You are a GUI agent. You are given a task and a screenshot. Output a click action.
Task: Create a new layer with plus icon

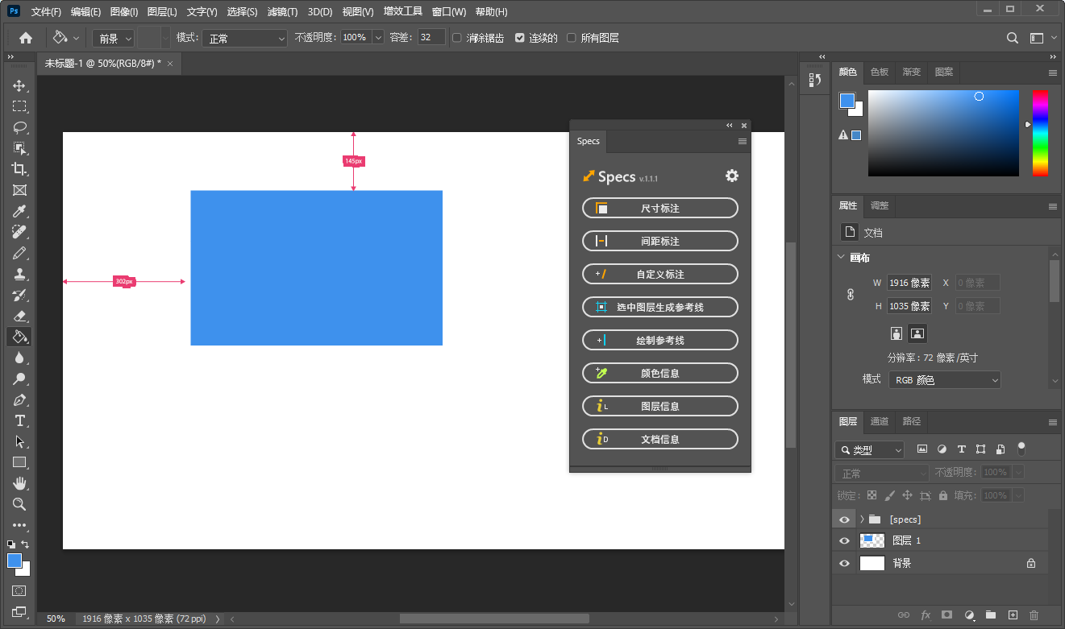click(x=1013, y=615)
